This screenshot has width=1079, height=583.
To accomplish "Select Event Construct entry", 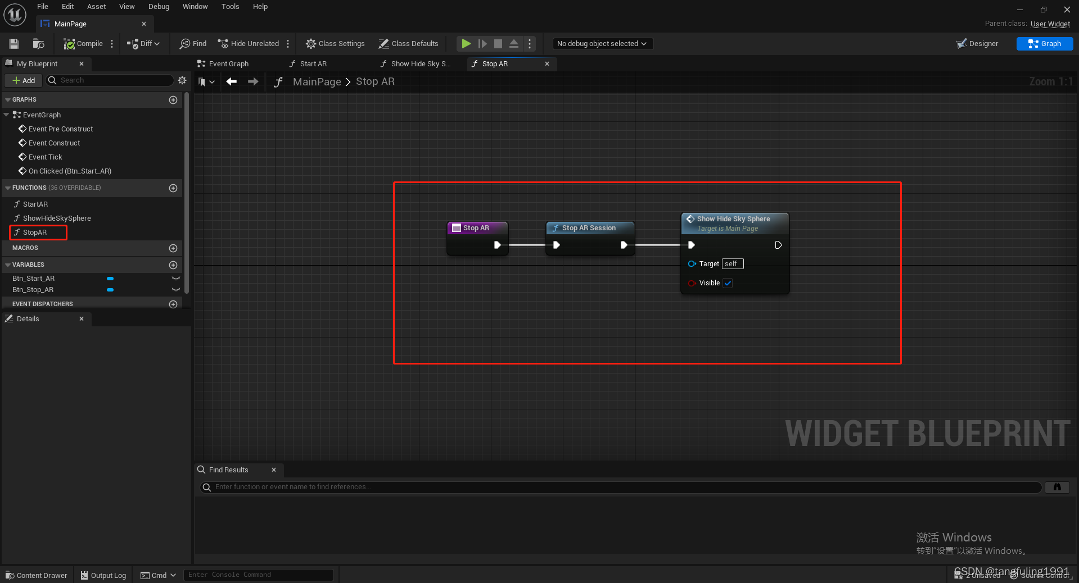I will click(x=54, y=143).
